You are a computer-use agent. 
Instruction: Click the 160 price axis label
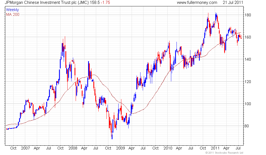[248, 37]
